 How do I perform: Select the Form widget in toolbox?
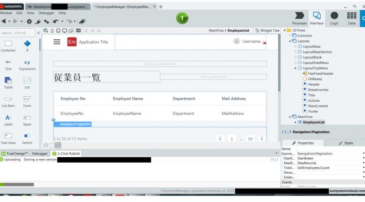(27, 102)
